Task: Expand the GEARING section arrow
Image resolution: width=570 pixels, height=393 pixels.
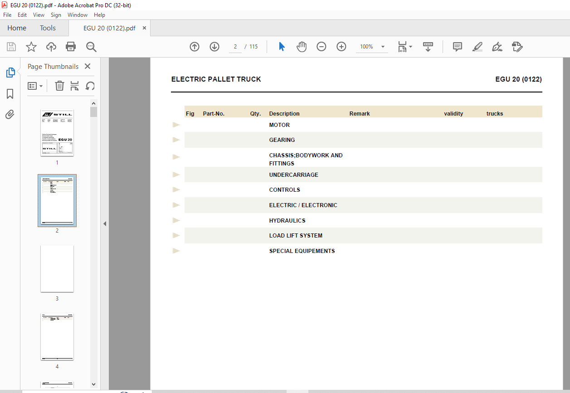Action: [176, 140]
